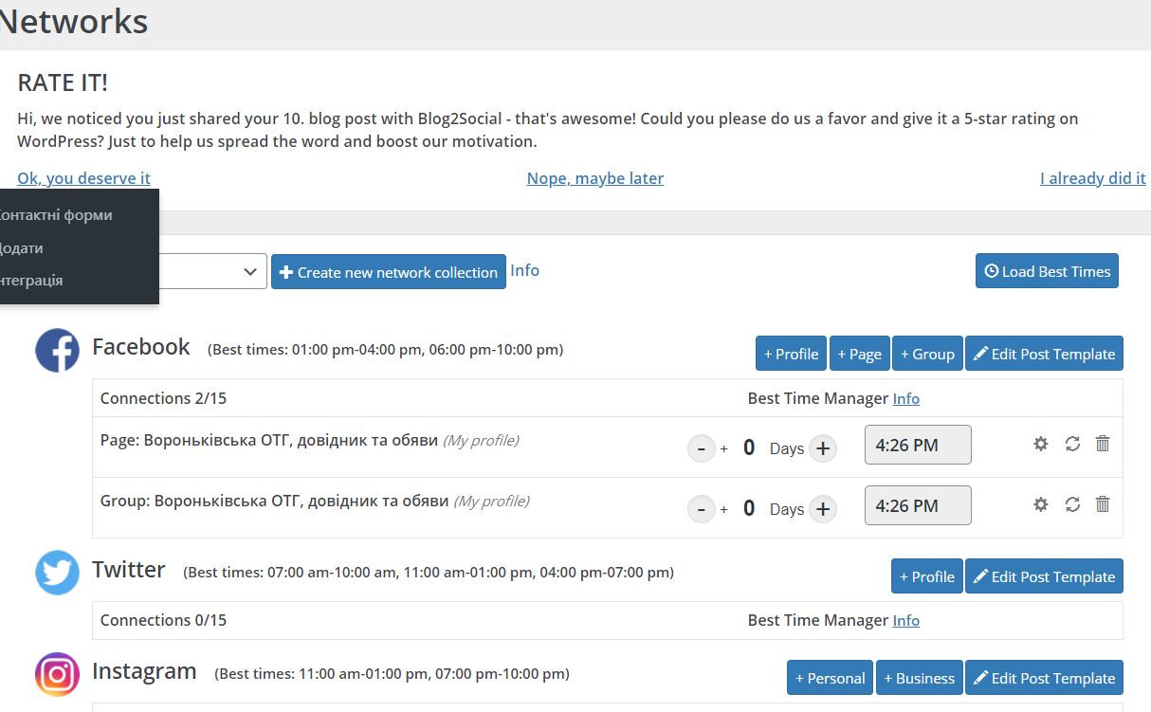The width and height of the screenshot is (1151, 712).
Task: Increase delay days for the Facebook Page
Action: pos(823,448)
